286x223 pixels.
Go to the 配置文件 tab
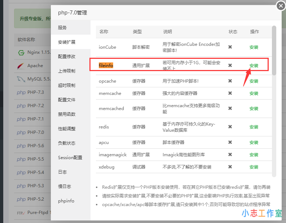[x=71, y=100]
